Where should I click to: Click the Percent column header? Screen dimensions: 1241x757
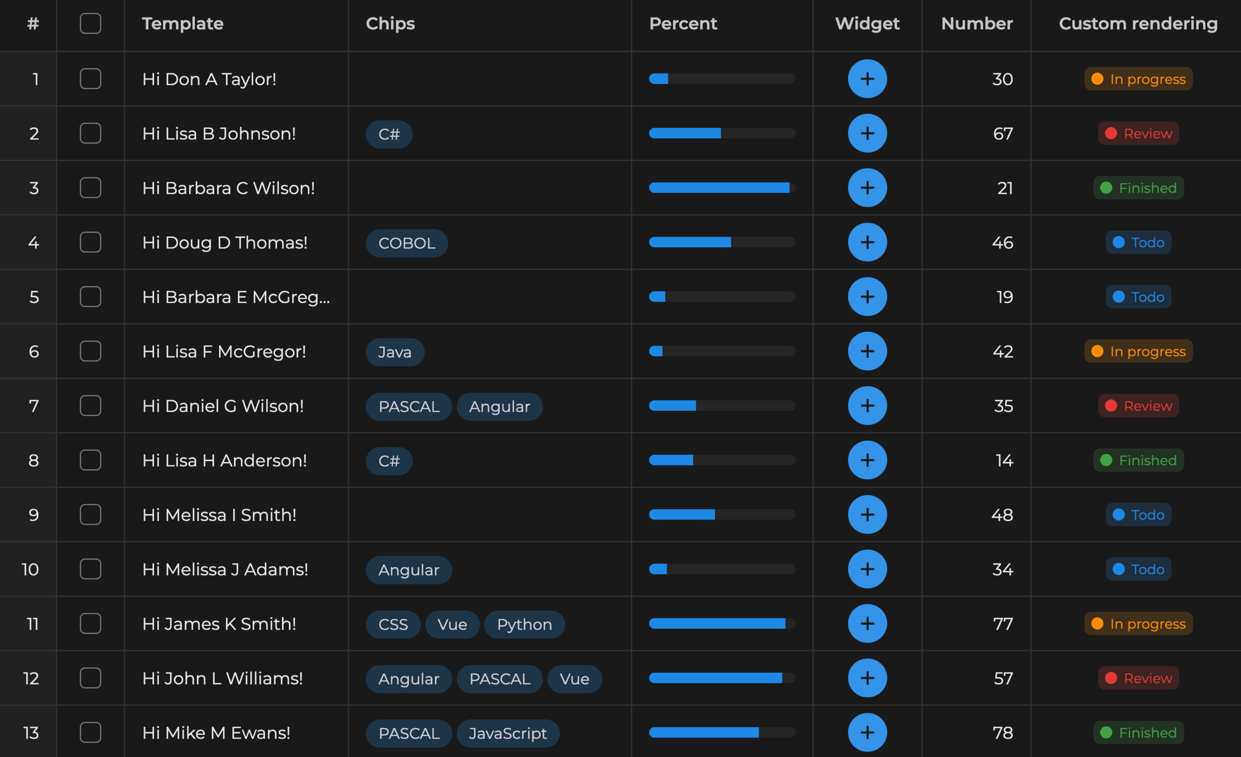[x=683, y=24]
